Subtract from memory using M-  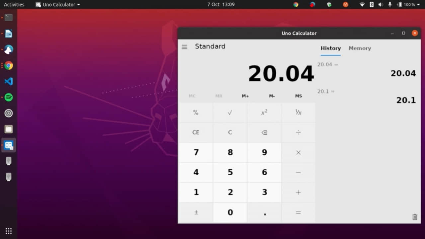[x=272, y=96]
